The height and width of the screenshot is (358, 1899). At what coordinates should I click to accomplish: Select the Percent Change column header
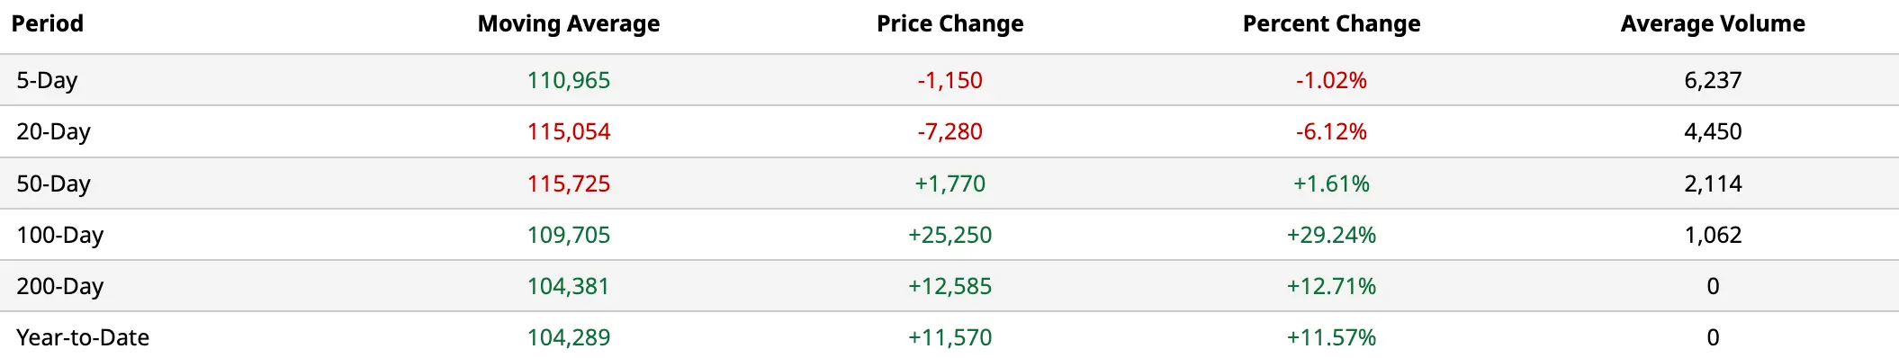coord(1332,23)
